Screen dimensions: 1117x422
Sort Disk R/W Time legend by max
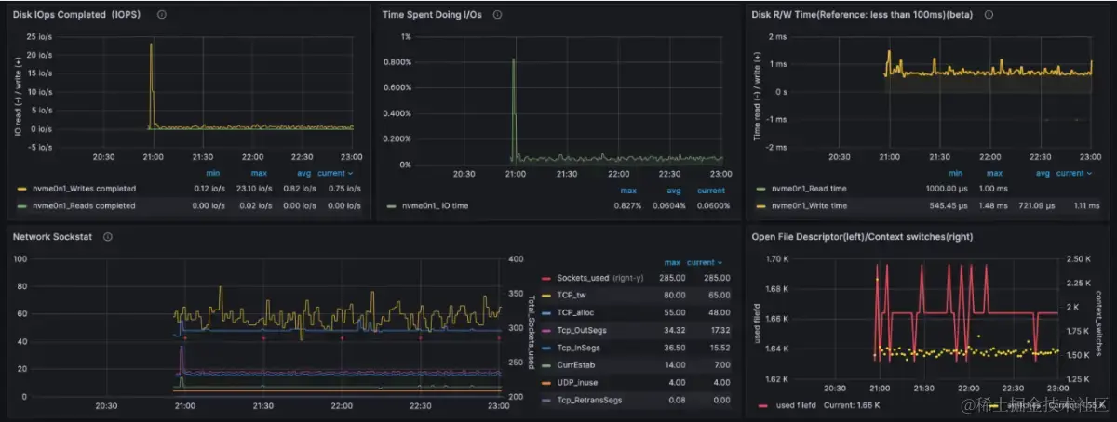point(995,173)
